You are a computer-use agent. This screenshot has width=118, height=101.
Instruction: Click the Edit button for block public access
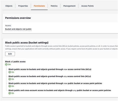click(10, 54)
